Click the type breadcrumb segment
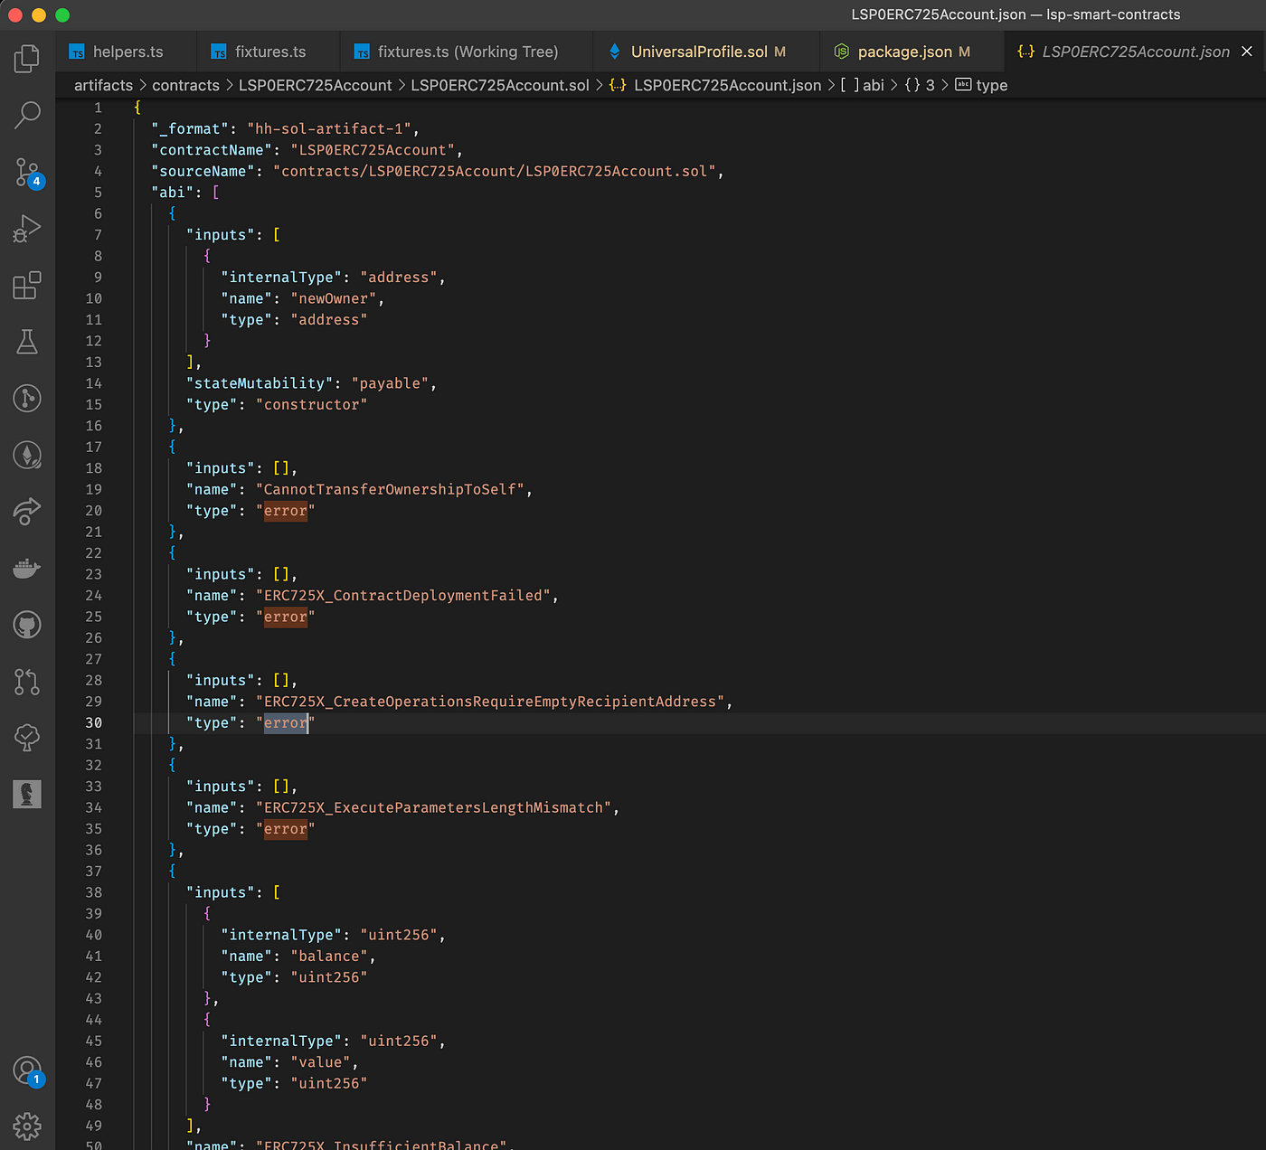1266x1150 pixels. pyautogui.click(x=982, y=85)
